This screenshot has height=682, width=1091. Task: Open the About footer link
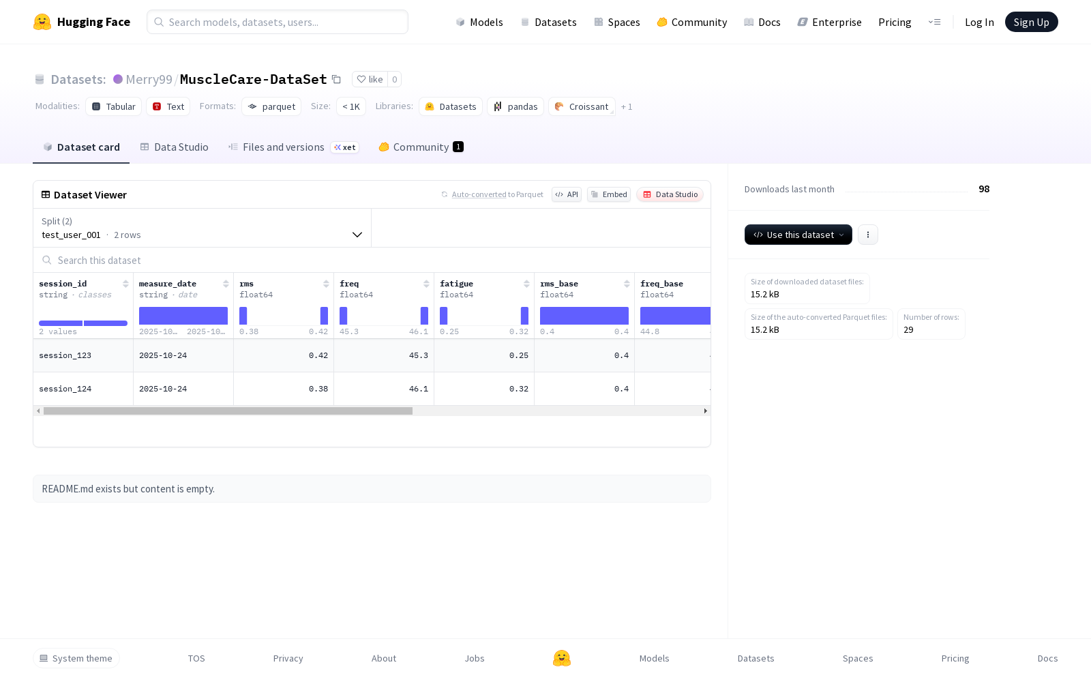tap(384, 658)
